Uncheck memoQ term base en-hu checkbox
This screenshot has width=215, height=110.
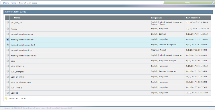point(7,39)
